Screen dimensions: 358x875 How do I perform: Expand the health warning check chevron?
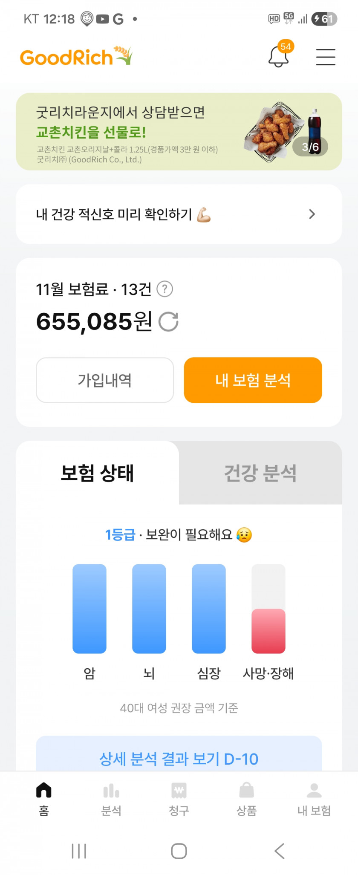[x=312, y=214]
